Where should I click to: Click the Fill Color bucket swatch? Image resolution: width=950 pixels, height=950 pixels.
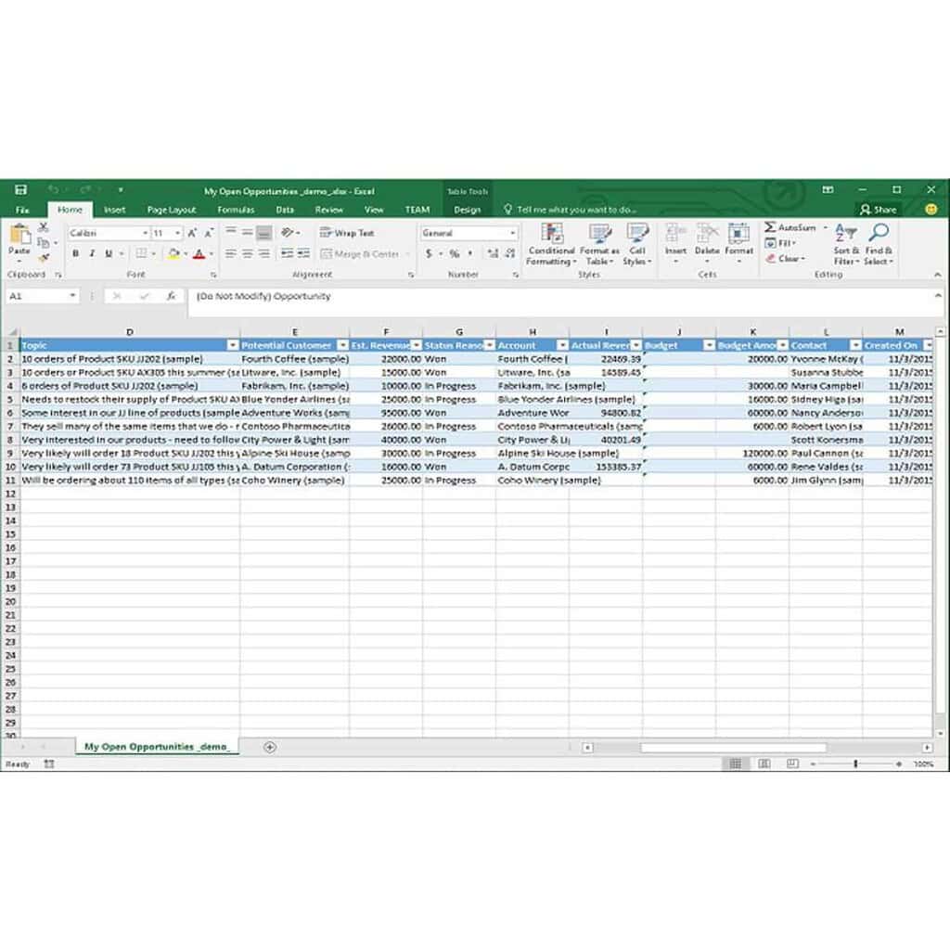click(x=173, y=254)
